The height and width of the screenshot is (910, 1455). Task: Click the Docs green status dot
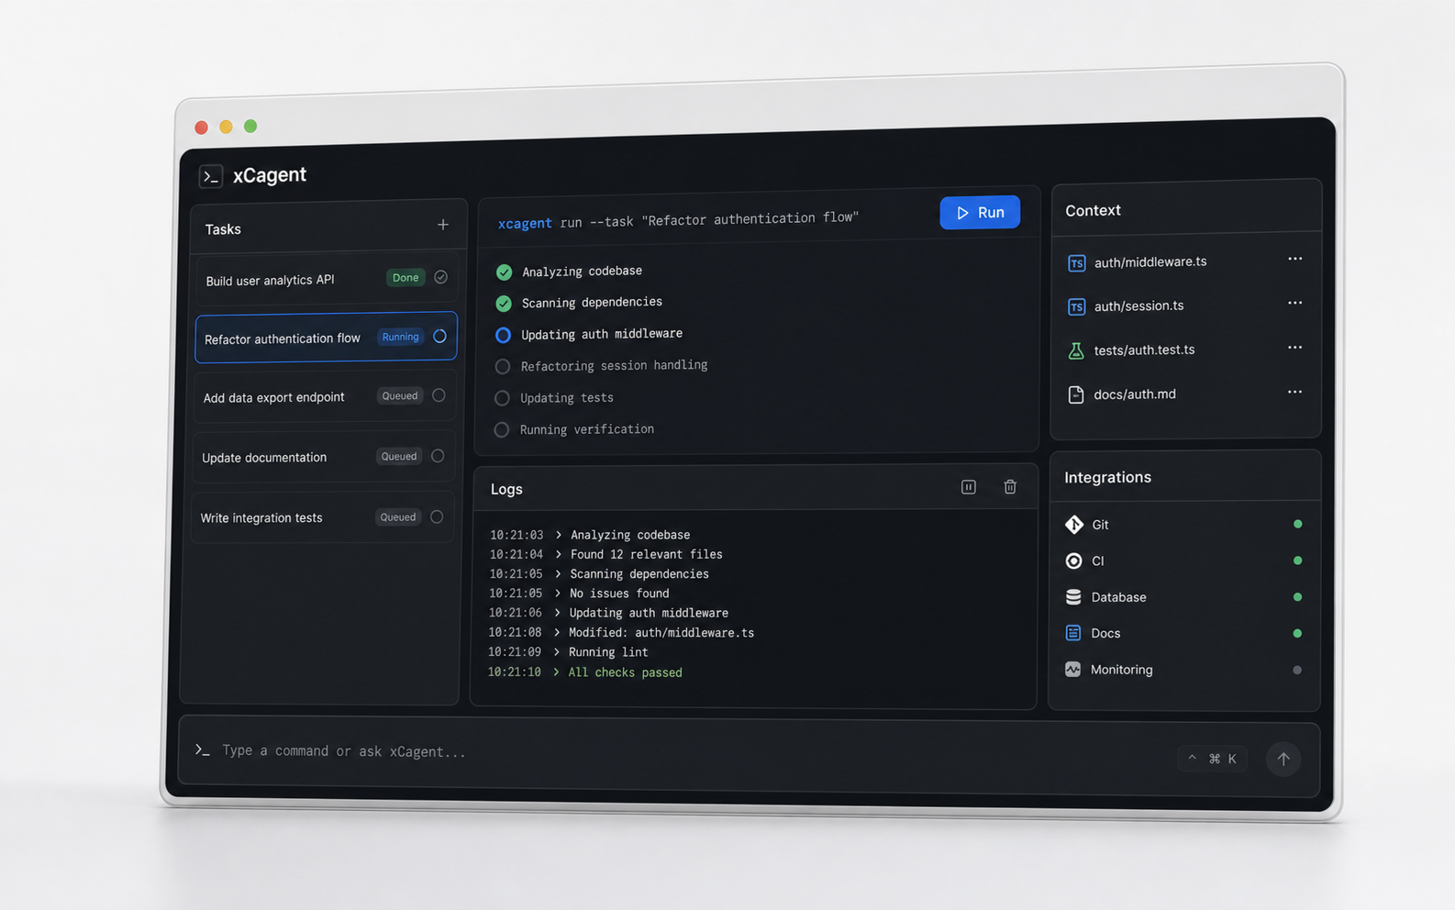(x=1297, y=634)
